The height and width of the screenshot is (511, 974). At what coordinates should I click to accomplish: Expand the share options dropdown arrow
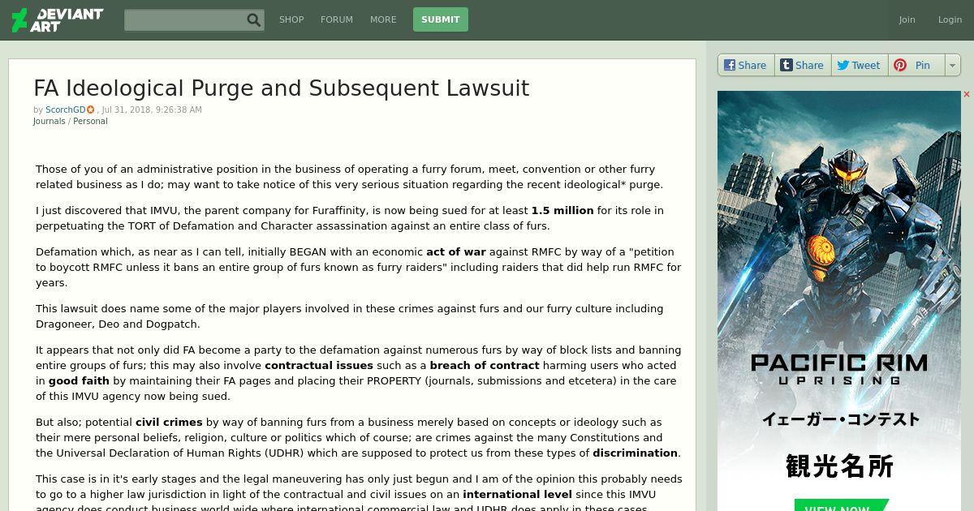[953, 65]
